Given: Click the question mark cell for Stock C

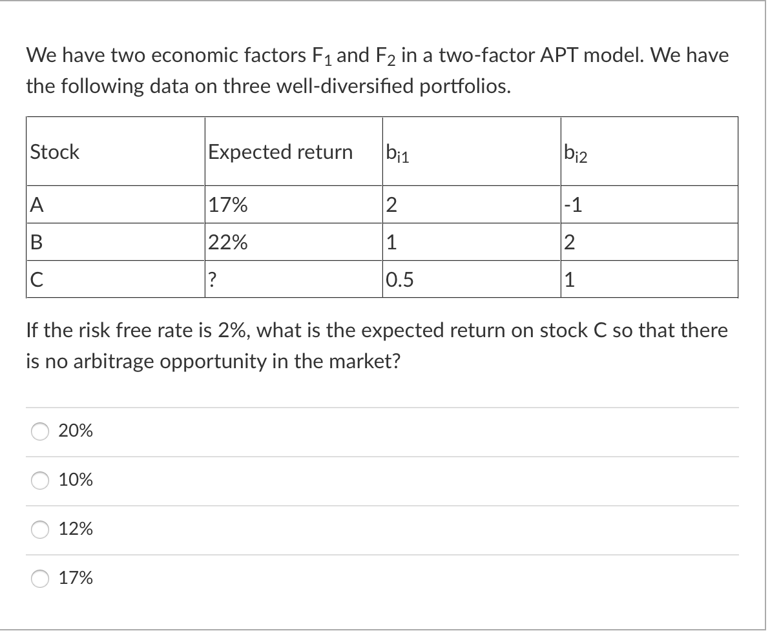Looking at the screenshot, I should (211, 278).
